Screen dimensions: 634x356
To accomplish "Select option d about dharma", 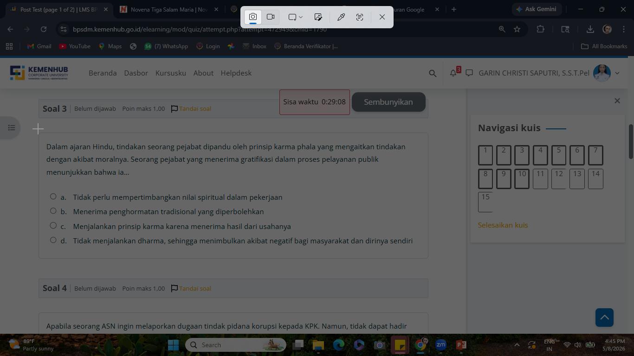I will (53, 240).
